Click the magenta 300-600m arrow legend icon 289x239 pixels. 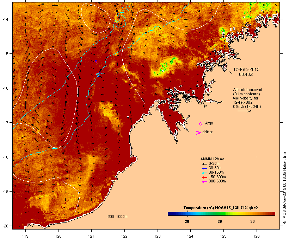pos(204,182)
